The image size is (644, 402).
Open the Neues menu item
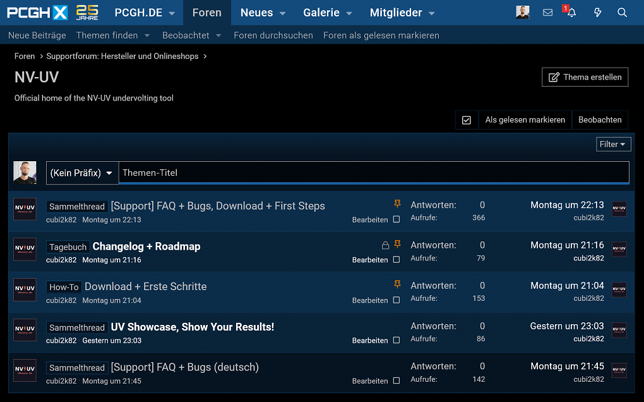click(x=257, y=13)
